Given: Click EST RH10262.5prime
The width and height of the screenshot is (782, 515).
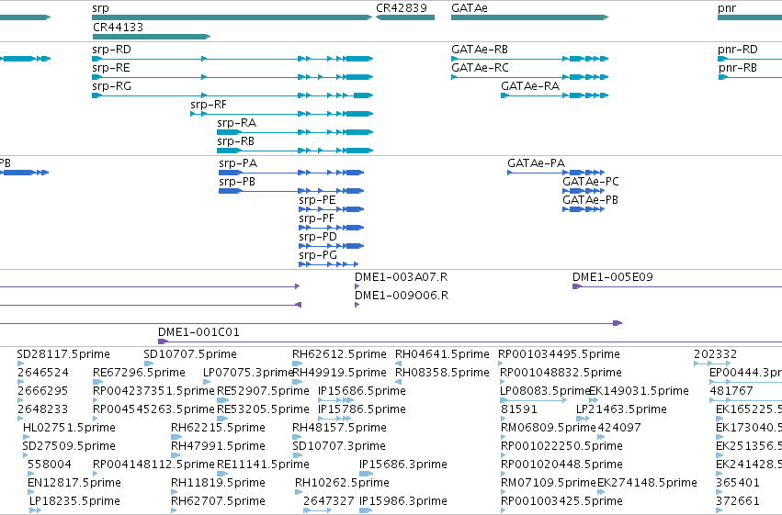Looking at the screenshot, I should [299, 492].
